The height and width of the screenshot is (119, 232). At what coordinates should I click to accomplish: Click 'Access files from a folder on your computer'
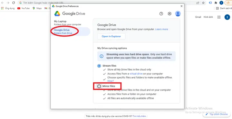pyautogui.click(x=132, y=94)
